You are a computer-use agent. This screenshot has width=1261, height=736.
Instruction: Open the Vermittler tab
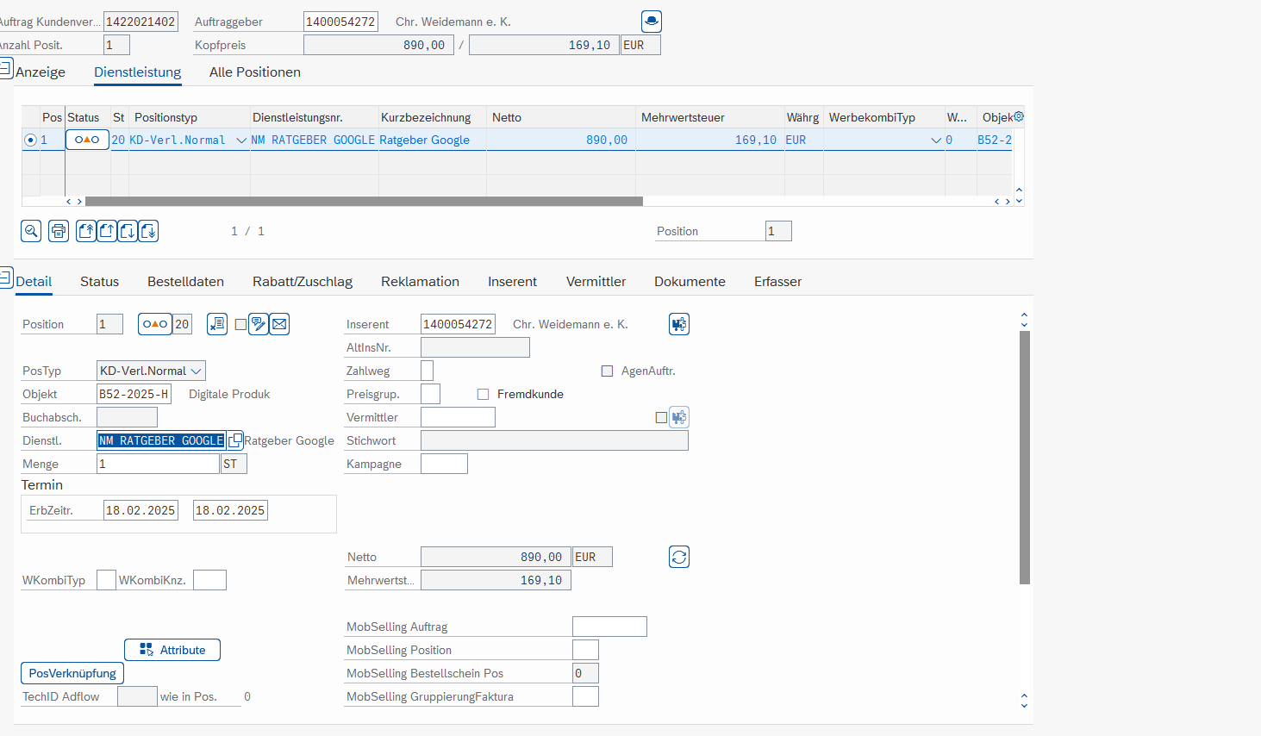[596, 282]
